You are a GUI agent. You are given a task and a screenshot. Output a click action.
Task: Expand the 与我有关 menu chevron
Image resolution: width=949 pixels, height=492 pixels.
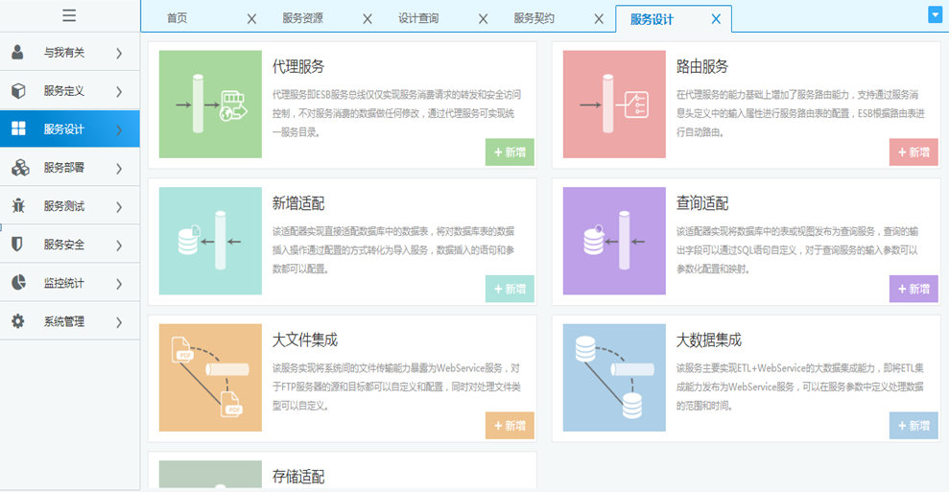point(119,54)
